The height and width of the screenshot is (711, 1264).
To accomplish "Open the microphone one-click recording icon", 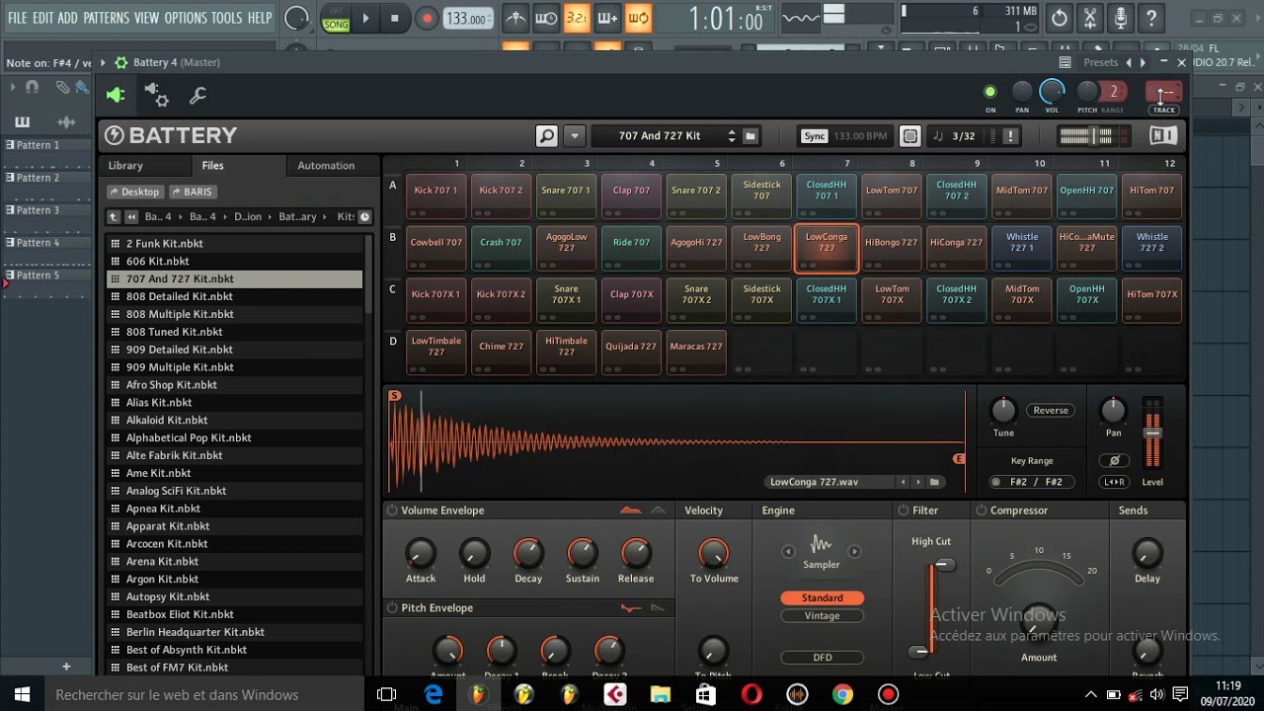I will [1120, 18].
